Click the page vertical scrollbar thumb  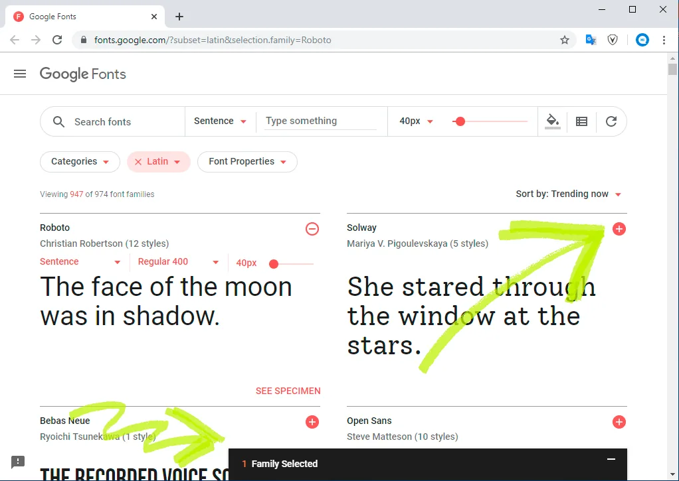tap(672, 69)
